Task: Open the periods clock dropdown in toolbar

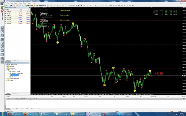Action: coord(74,5)
